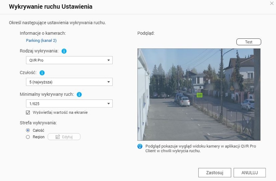
Task: Click the lightbulb hint icon below the preview
Action: coord(140,147)
